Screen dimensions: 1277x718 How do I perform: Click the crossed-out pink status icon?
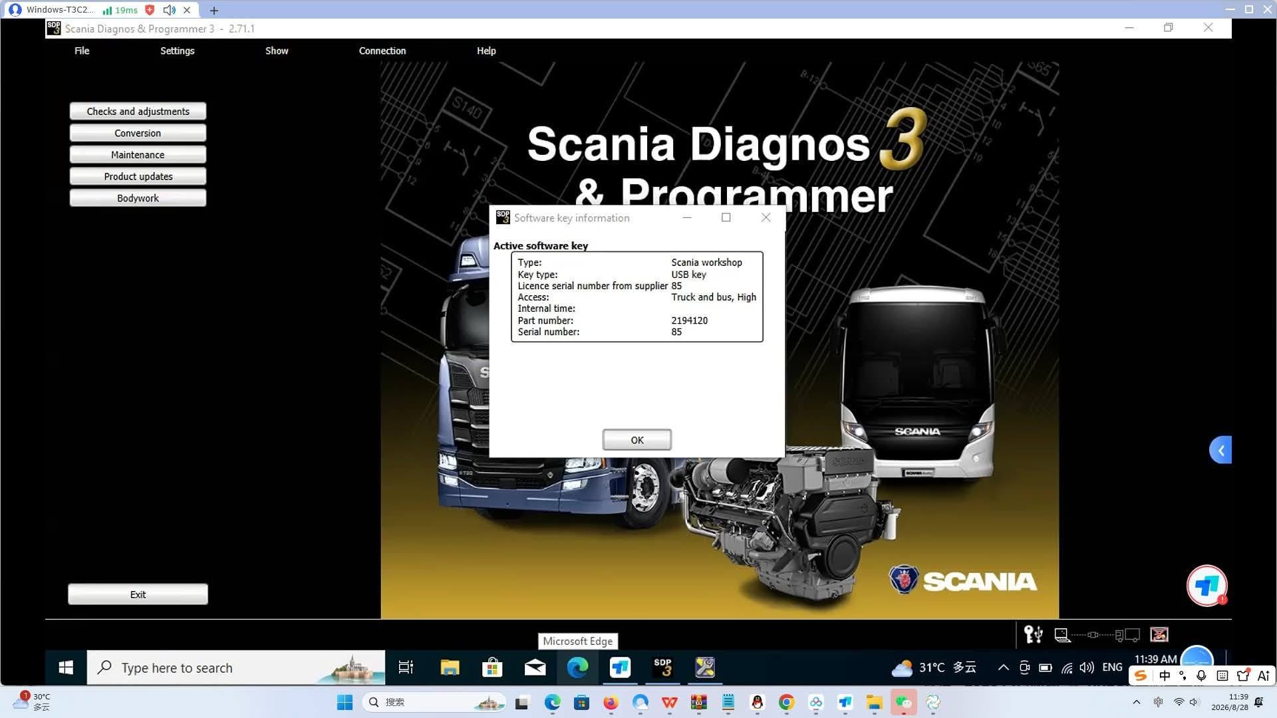point(1159,635)
